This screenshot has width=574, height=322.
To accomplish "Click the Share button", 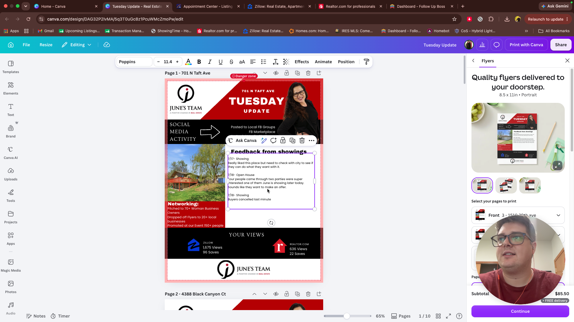I will (561, 45).
